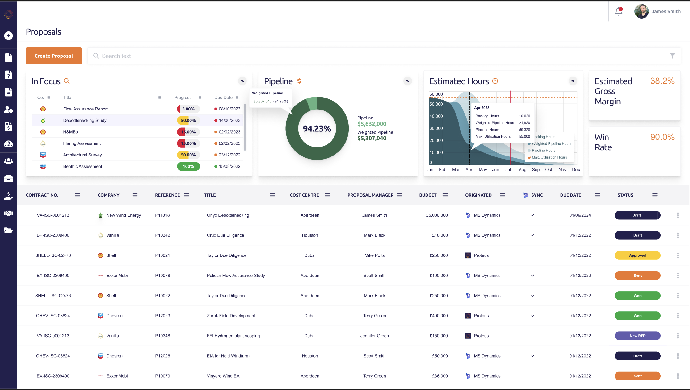Open the STATUS column menu

tap(655, 195)
